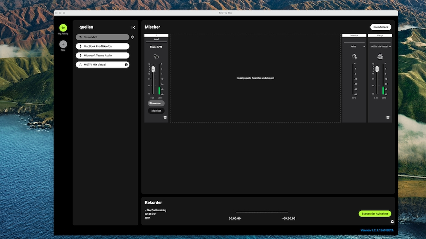Click the Neu plus icon in sidebar
The height and width of the screenshot is (239, 426).
[63, 44]
